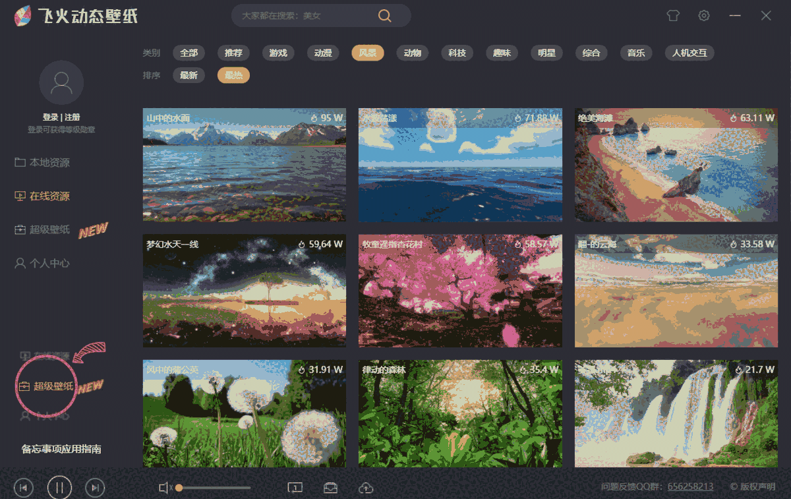Go to 个人中心 in sidebar

[42, 263]
